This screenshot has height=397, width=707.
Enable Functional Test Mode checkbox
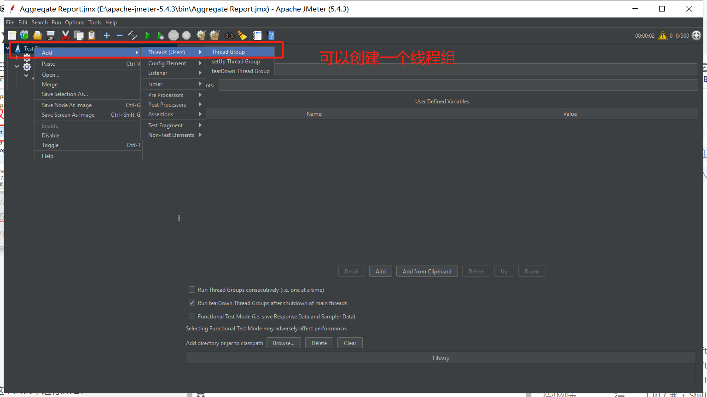pyautogui.click(x=192, y=316)
